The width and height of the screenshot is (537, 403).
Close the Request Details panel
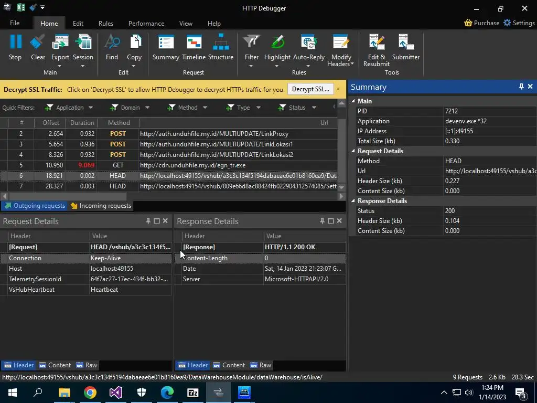(x=165, y=221)
